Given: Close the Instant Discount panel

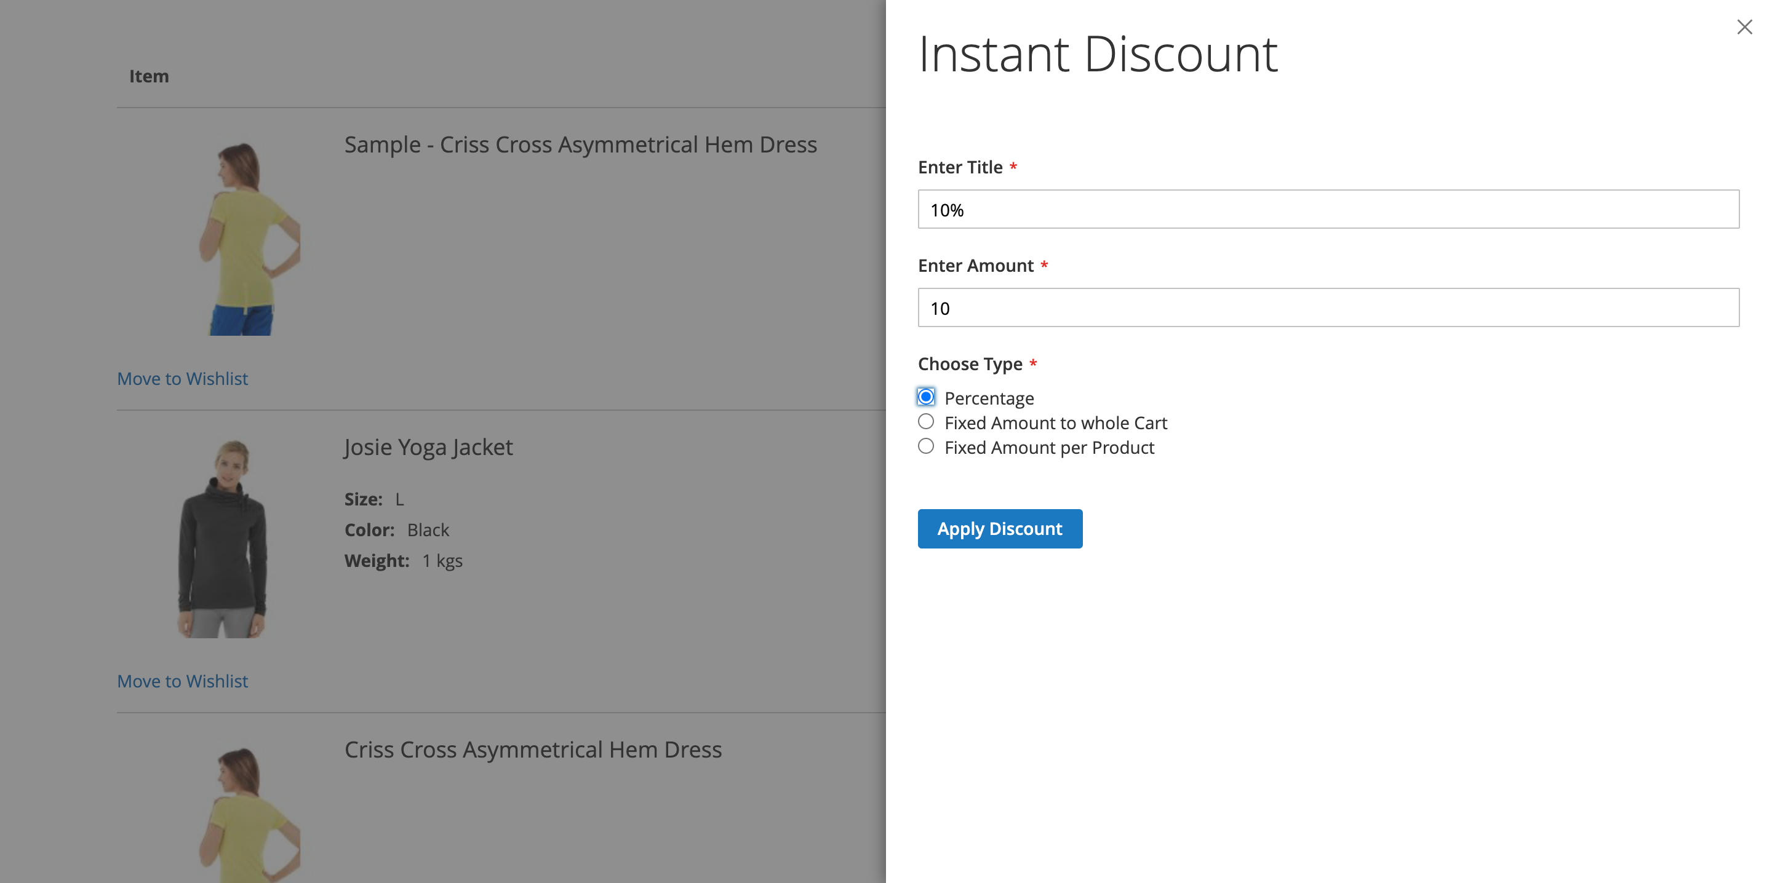Looking at the screenshot, I should point(1744,27).
